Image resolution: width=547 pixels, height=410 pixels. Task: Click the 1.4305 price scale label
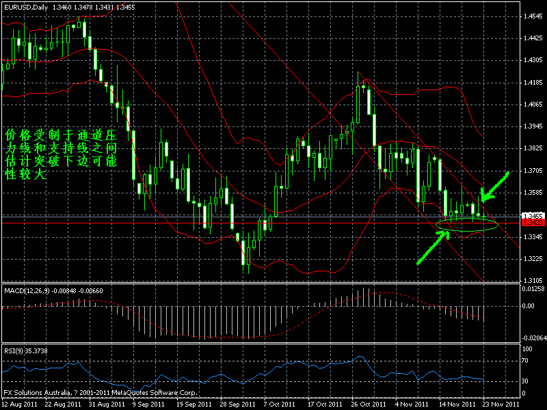(x=533, y=60)
